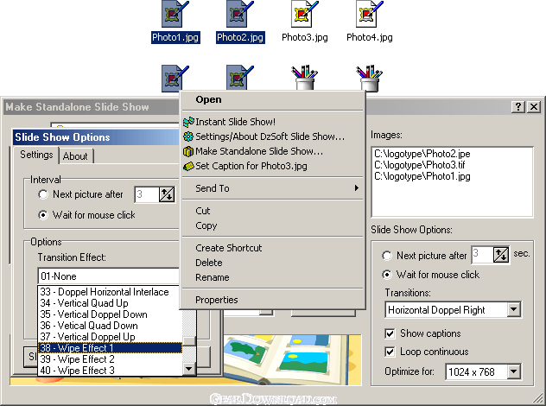
Task: Open the Transitions dropdown arrow
Action: click(514, 309)
